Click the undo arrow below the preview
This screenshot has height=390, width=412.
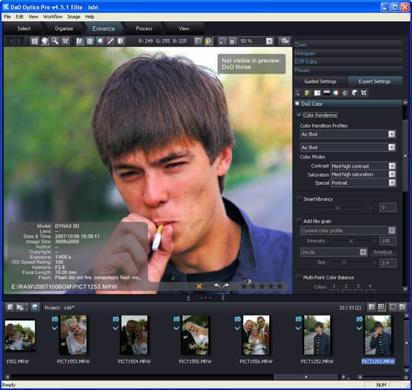click(x=217, y=286)
